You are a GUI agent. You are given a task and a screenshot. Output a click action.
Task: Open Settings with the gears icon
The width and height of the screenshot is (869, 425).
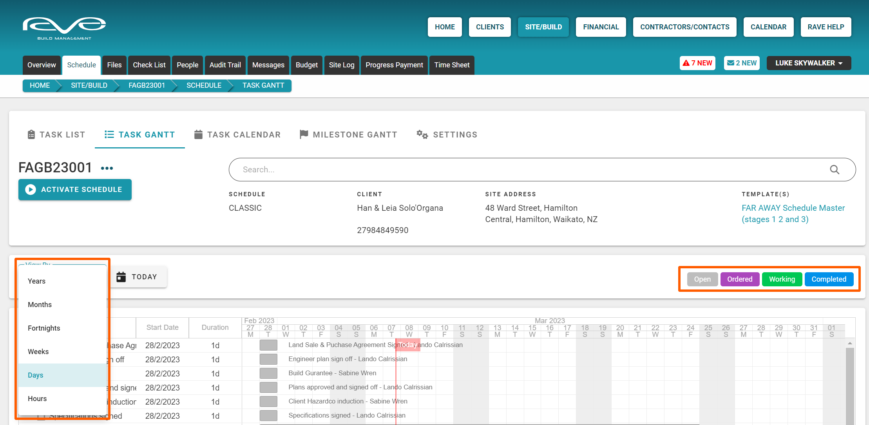(x=422, y=134)
